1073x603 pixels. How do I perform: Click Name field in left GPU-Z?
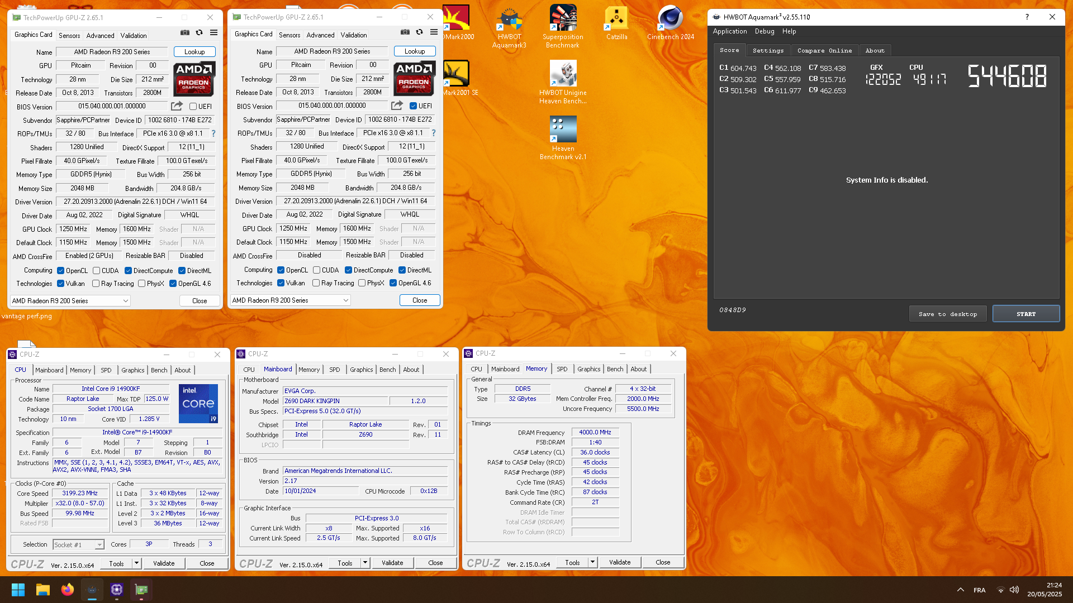[112, 52]
